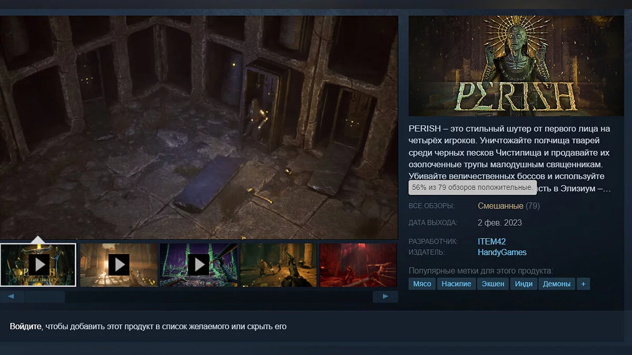Play the second video thumbnail with golden hall
The image size is (632, 355).
118,265
